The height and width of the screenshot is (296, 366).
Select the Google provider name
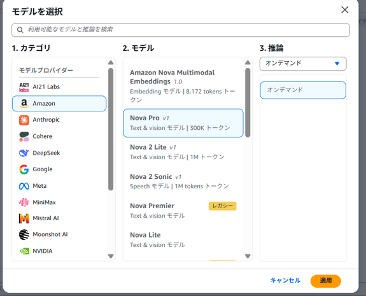point(43,169)
